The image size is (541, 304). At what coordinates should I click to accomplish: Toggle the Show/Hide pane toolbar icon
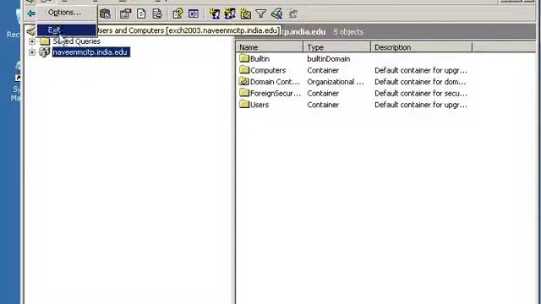click(194, 14)
